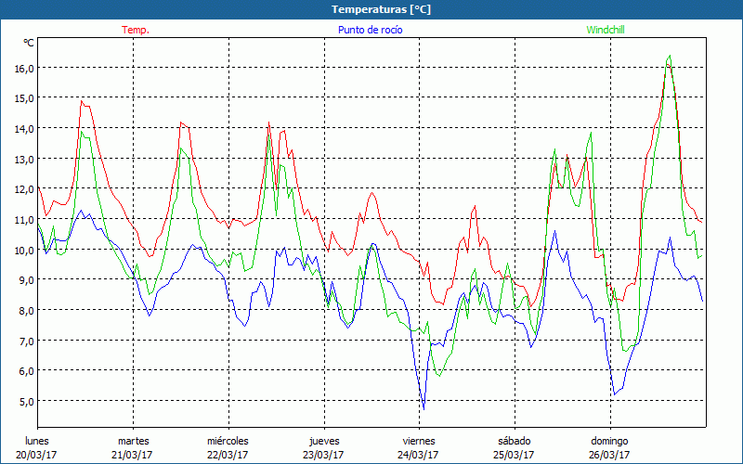
Task: Click the 10,0 y-axis tick label
Action: tap(23, 250)
